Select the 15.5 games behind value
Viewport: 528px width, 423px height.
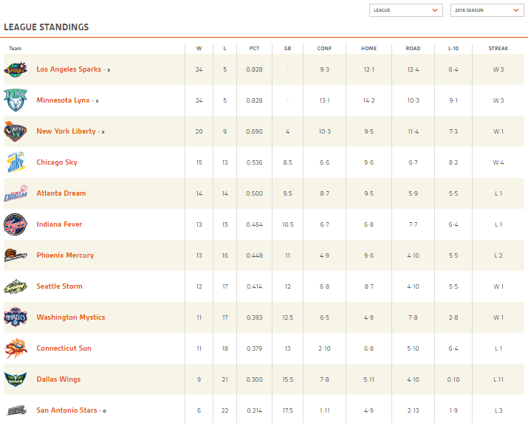pyautogui.click(x=287, y=379)
